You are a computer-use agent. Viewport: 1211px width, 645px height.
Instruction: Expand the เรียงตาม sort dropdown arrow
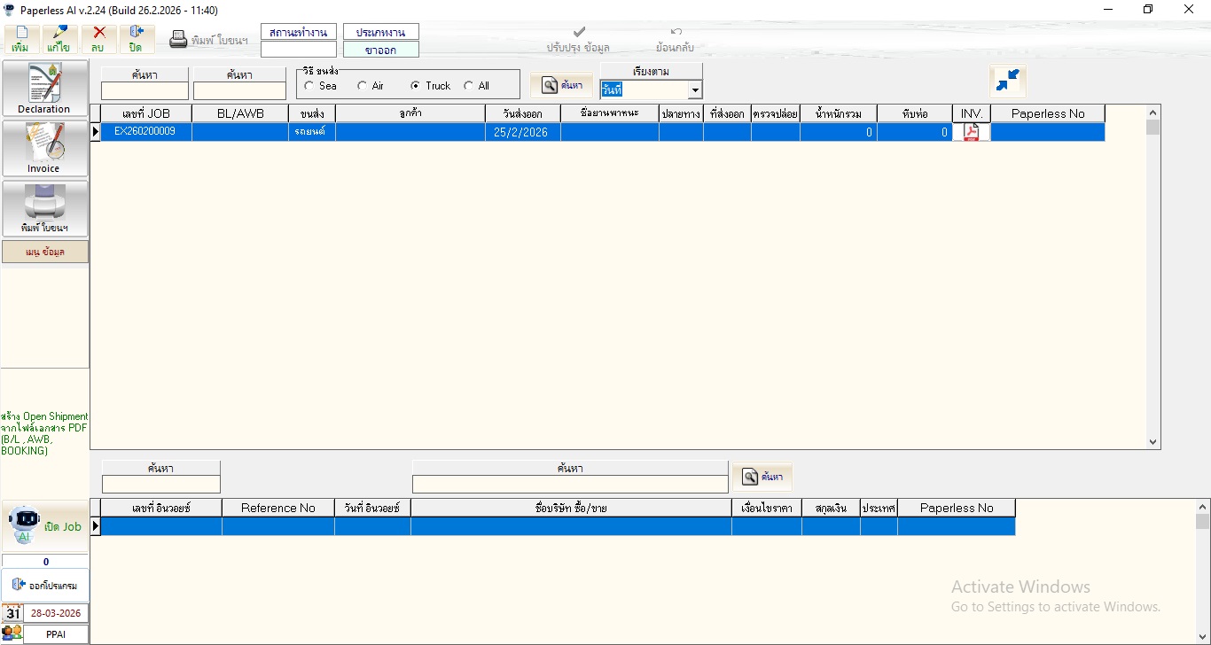[695, 90]
